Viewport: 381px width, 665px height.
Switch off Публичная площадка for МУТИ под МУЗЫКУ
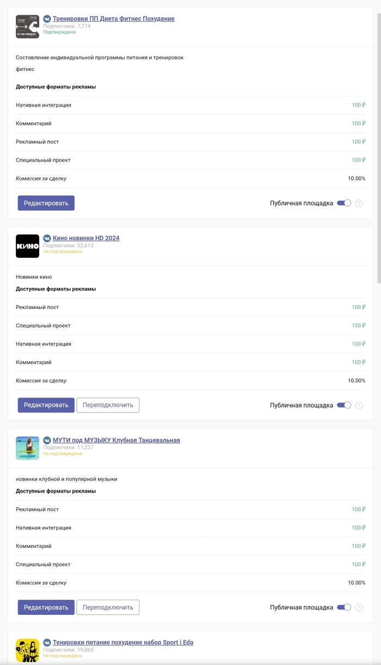[x=344, y=607]
